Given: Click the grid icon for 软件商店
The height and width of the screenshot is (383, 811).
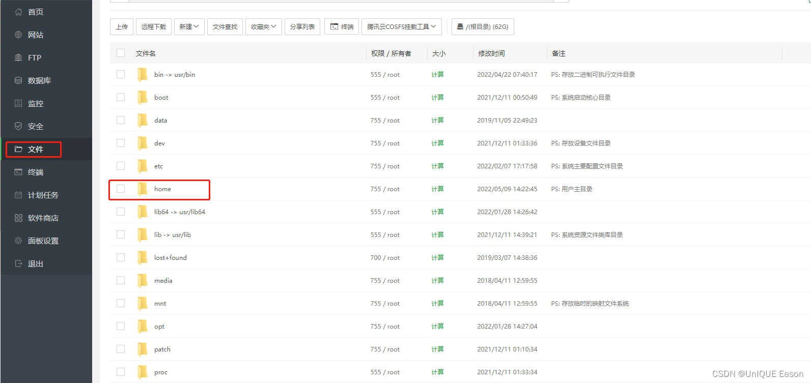Looking at the screenshot, I should click(x=18, y=218).
